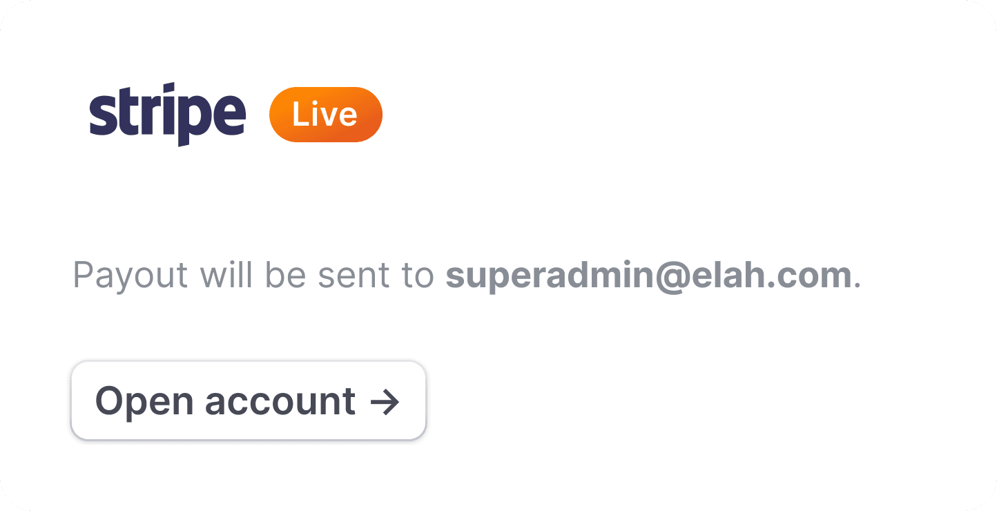Image resolution: width=997 pixels, height=511 pixels.
Task: Click the 'Live' text inside the orange pill
Action: tap(325, 115)
